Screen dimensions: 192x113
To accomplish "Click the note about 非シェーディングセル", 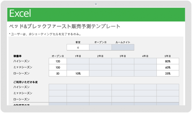I will point(46,34).
